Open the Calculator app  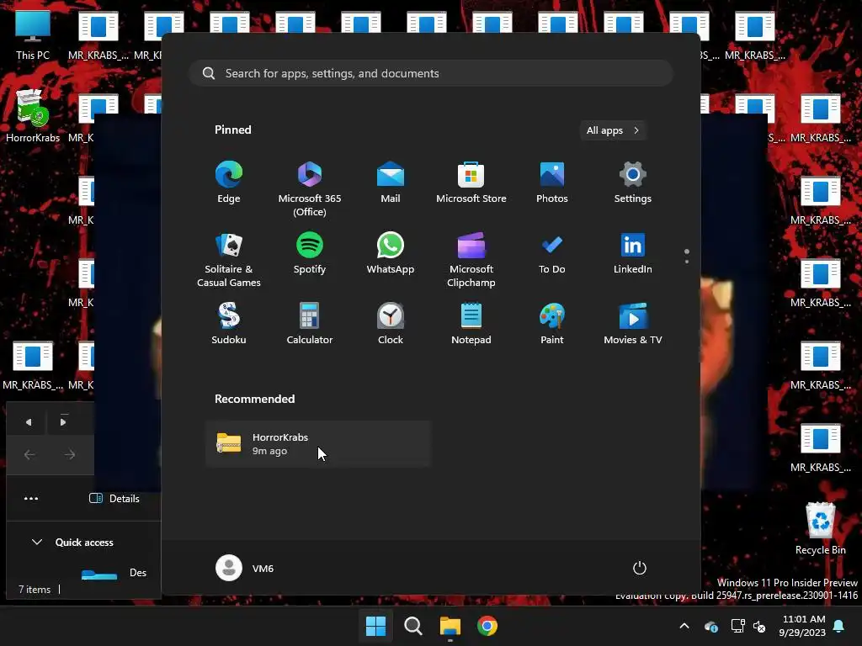point(310,324)
